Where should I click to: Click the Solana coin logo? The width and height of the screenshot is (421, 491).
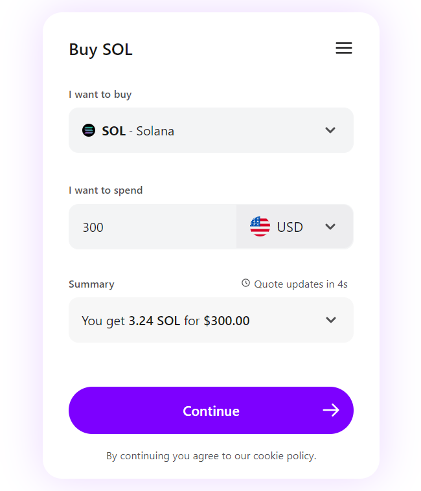tap(89, 130)
